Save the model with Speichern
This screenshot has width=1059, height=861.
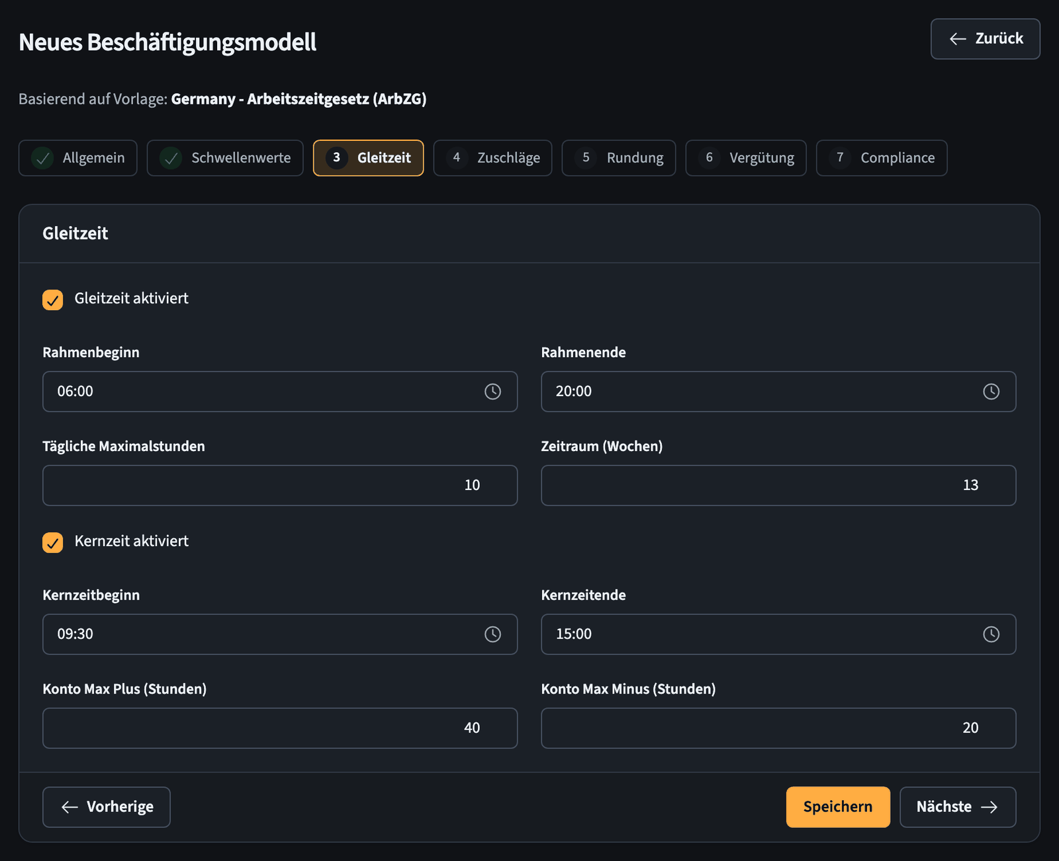point(838,807)
